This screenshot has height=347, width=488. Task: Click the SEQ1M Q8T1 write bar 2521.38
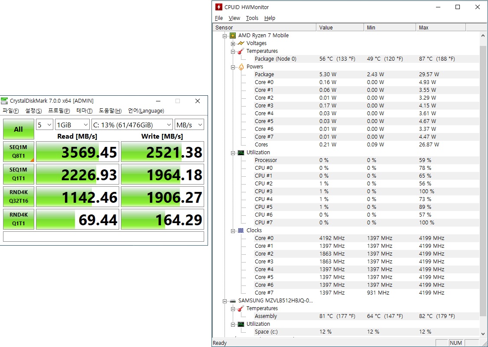click(163, 152)
